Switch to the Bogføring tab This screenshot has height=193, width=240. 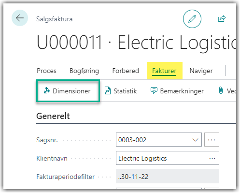[84, 71]
